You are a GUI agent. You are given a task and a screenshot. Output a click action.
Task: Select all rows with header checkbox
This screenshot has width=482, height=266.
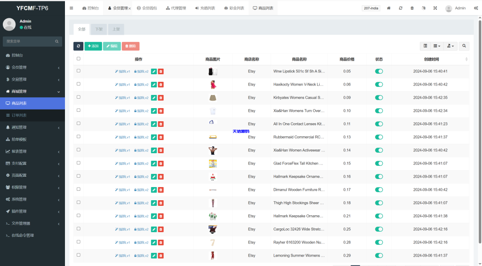coord(79,59)
